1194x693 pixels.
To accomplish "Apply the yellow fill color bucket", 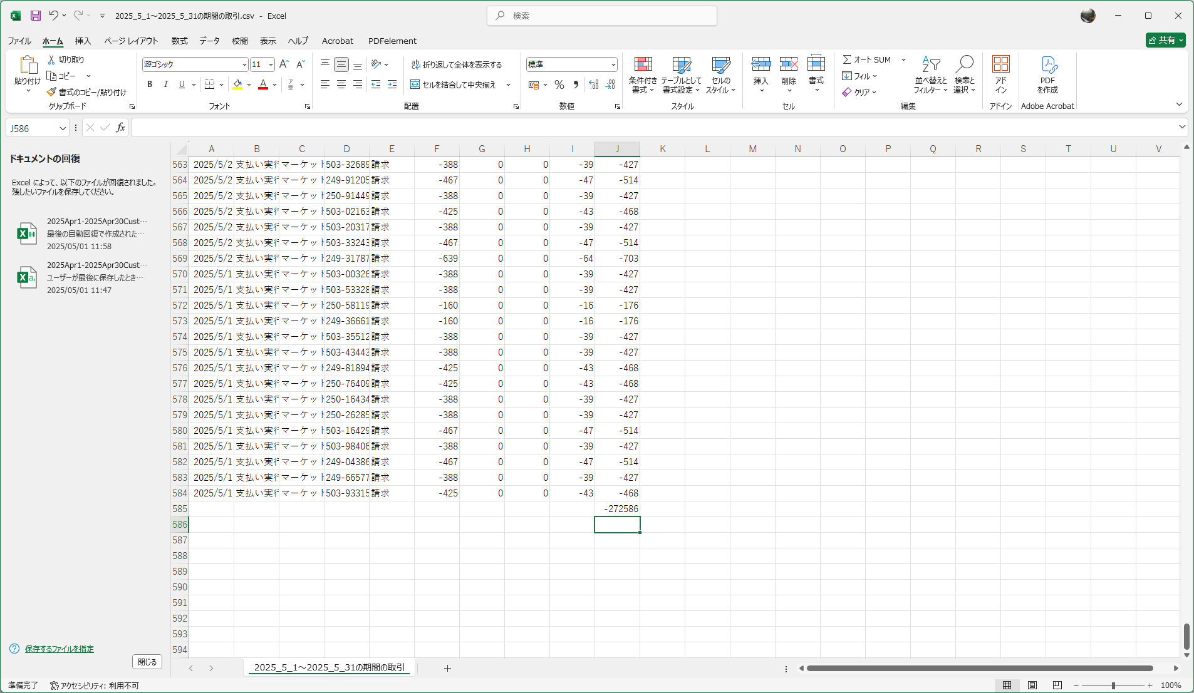I will 237,85.
